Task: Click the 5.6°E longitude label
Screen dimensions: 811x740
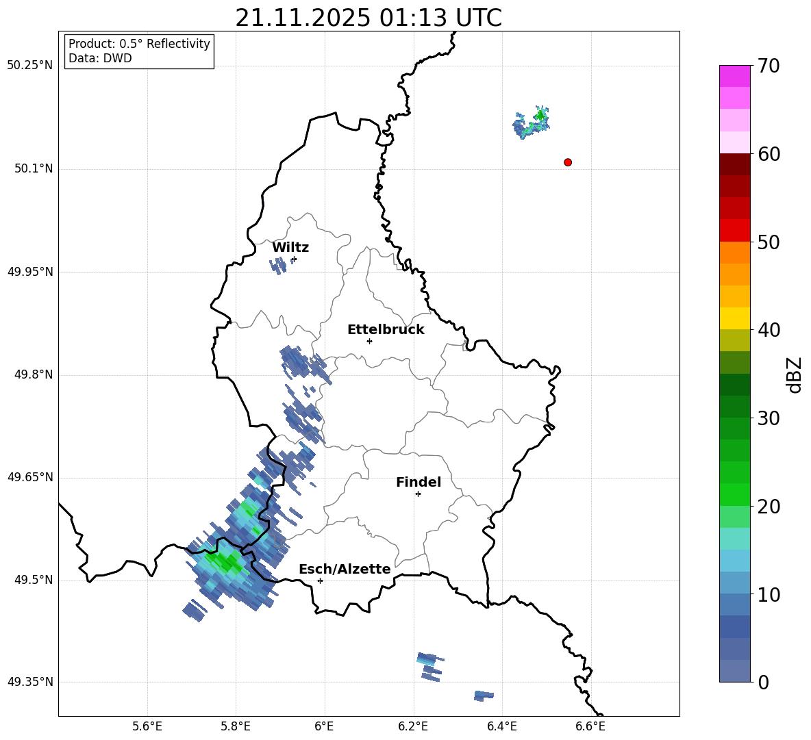Action: point(147,726)
